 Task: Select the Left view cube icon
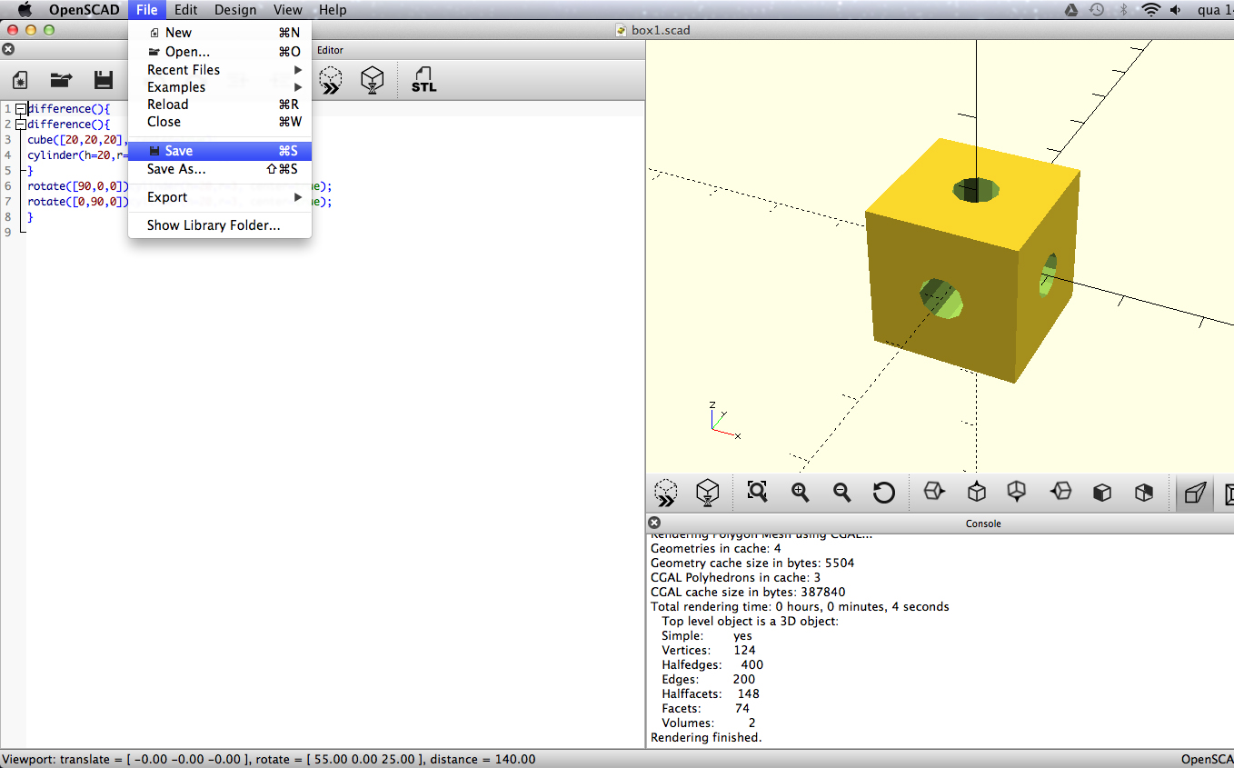(x=1060, y=492)
